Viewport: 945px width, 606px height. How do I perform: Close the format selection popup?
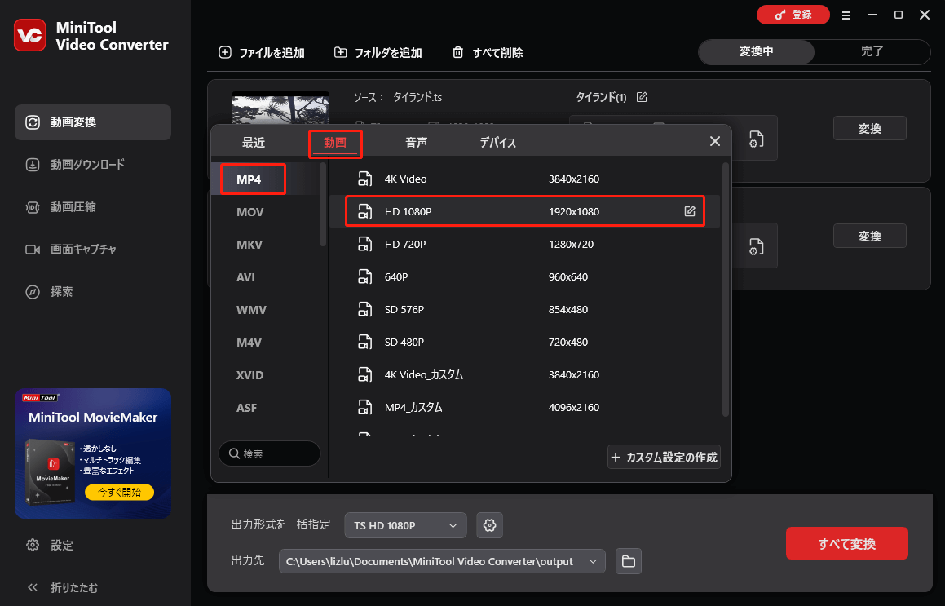tap(715, 141)
